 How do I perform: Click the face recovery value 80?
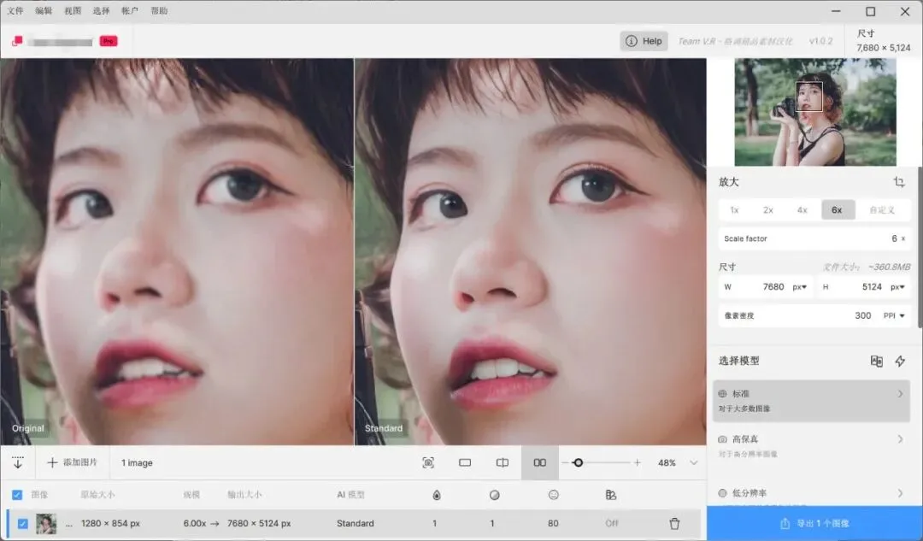(x=553, y=523)
